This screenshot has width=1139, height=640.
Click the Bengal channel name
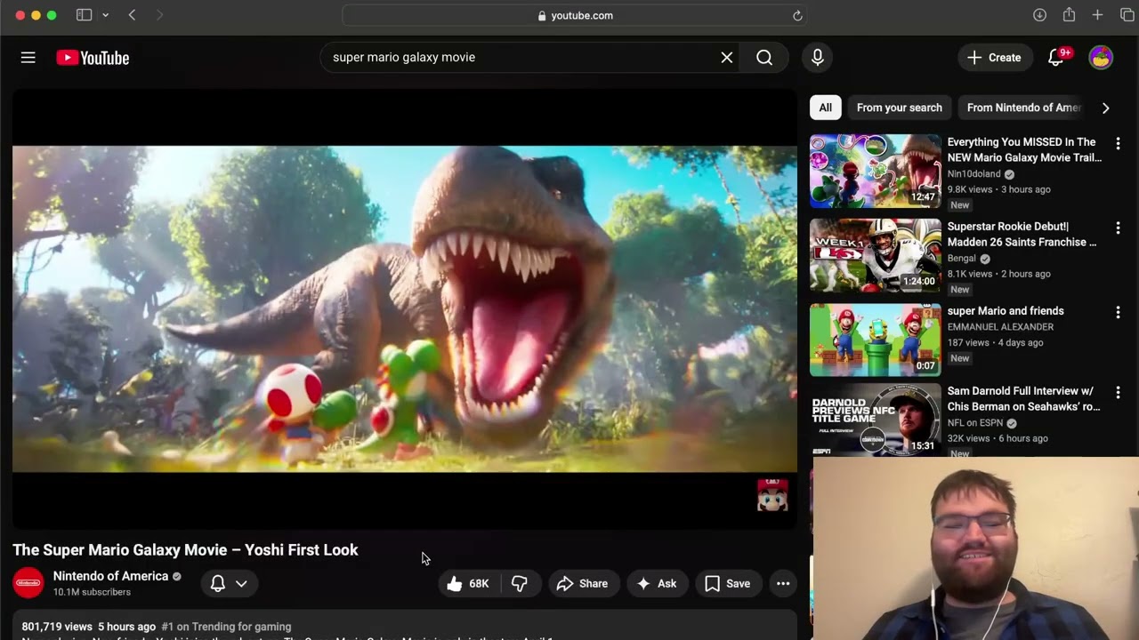coord(962,259)
